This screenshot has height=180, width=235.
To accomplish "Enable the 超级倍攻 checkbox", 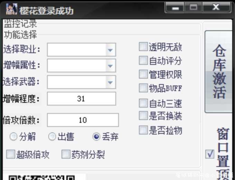I will click(x=10, y=154).
